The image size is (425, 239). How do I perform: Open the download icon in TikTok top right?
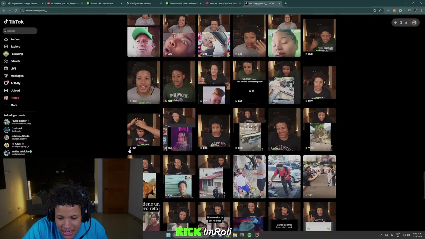click(x=406, y=23)
